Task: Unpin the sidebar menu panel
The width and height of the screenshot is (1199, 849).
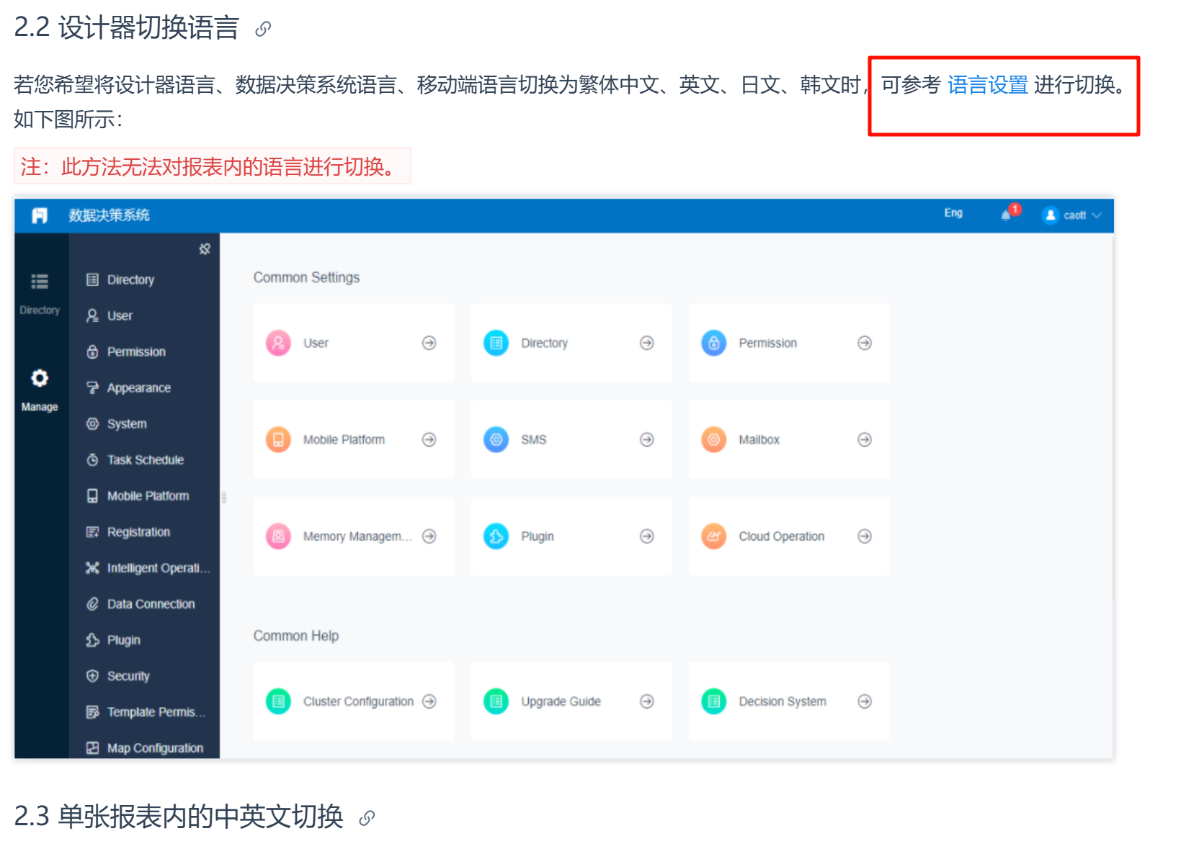Action: pyautogui.click(x=205, y=249)
